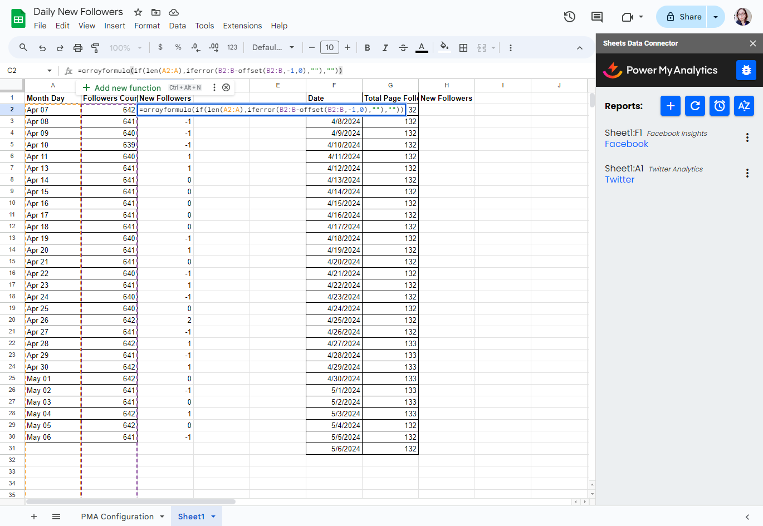Open the comments icon in header

pos(596,17)
